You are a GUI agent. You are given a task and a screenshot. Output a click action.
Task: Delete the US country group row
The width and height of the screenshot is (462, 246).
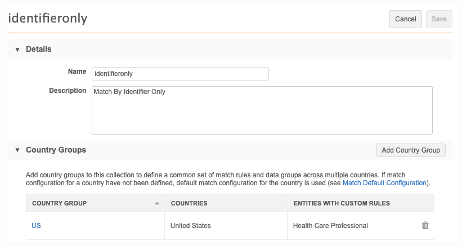coord(425,226)
